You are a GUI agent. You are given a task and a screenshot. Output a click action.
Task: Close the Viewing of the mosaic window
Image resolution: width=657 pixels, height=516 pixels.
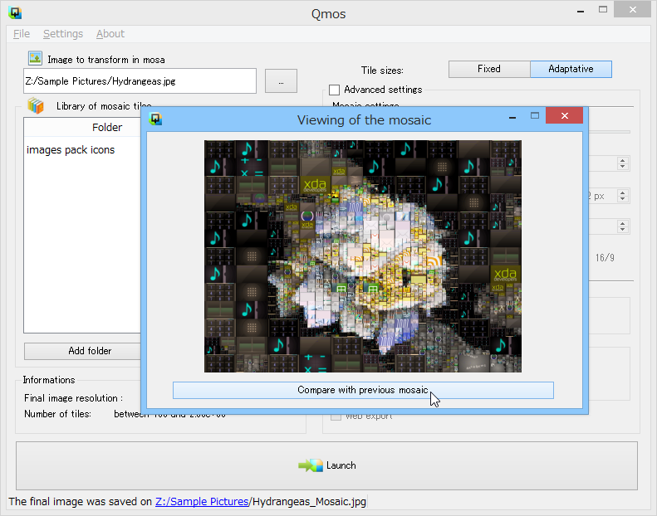tap(565, 116)
